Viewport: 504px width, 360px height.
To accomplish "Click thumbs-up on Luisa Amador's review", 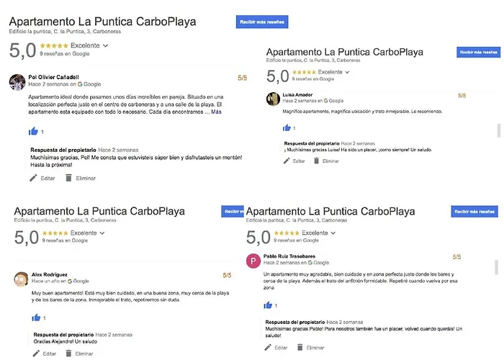I will pyautogui.click(x=287, y=128).
